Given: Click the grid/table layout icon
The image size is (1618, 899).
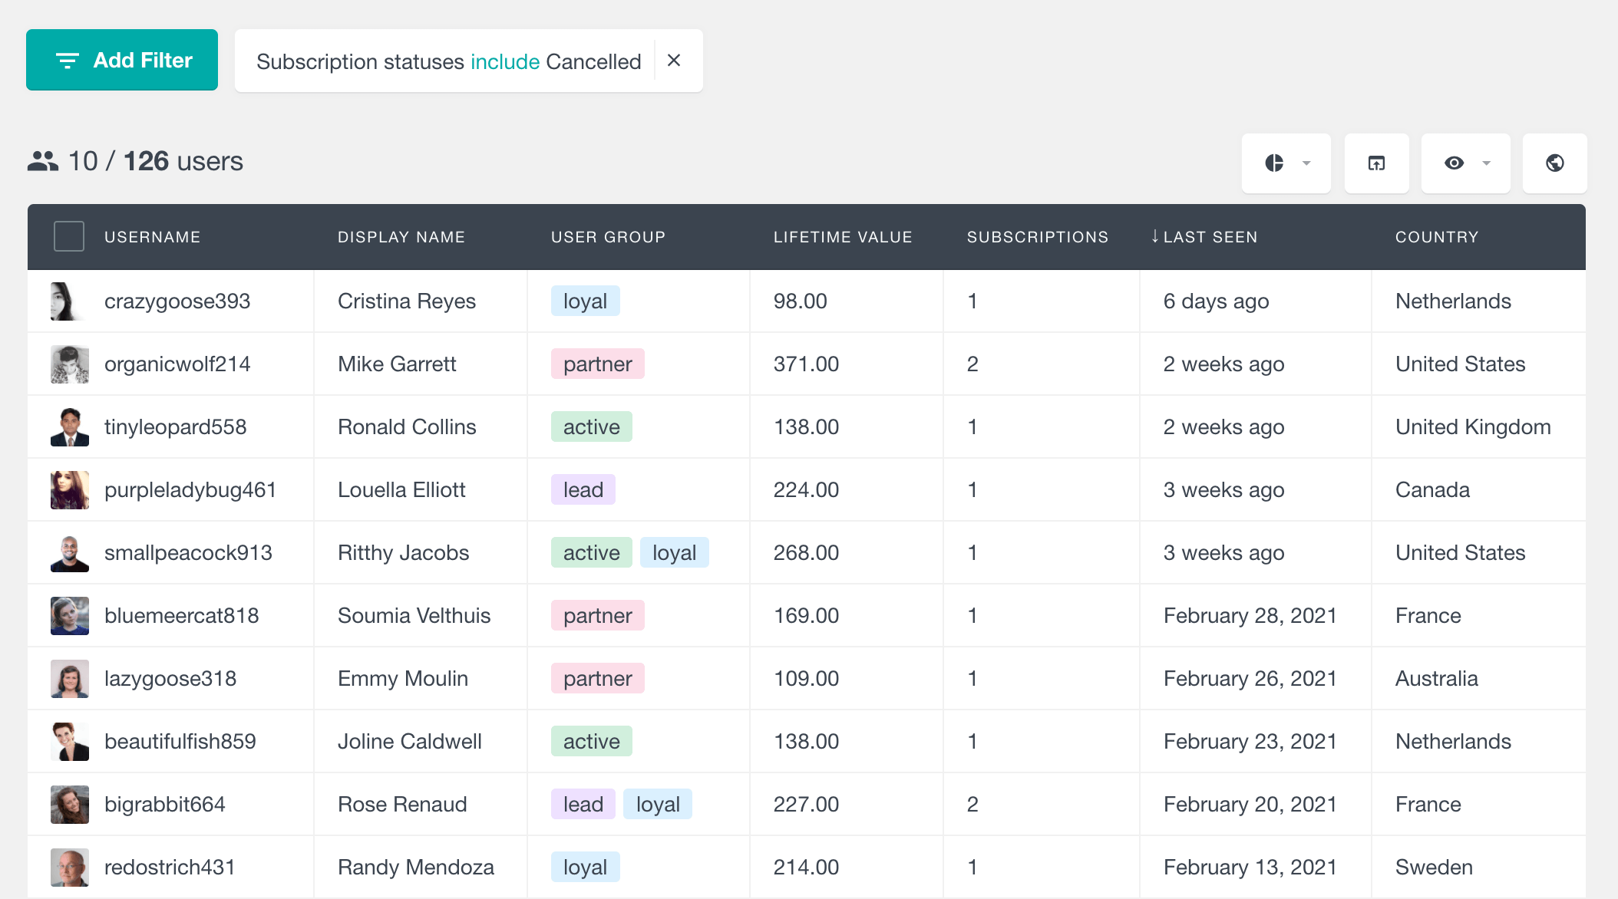Looking at the screenshot, I should tap(1376, 162).
